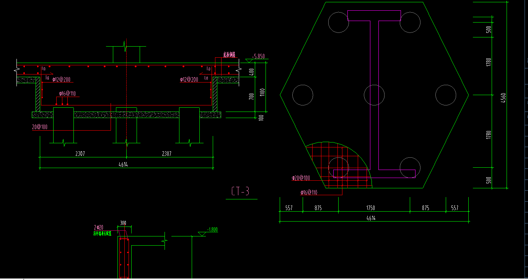Image resolution: width=528 pixels, height=280 pixels.
Task: Click the CT-3 drawing title text
Action: 241,191
